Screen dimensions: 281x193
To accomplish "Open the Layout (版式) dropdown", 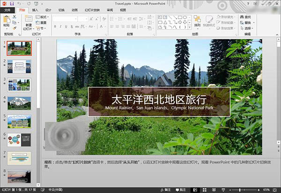I will [x=42, y=17].
